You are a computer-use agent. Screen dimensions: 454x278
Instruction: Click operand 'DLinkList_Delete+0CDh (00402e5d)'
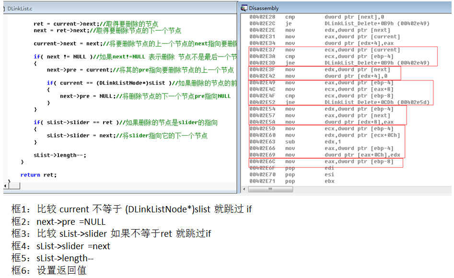pos(377,102)
